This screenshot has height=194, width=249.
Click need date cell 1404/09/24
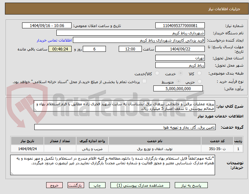[27, 149]
